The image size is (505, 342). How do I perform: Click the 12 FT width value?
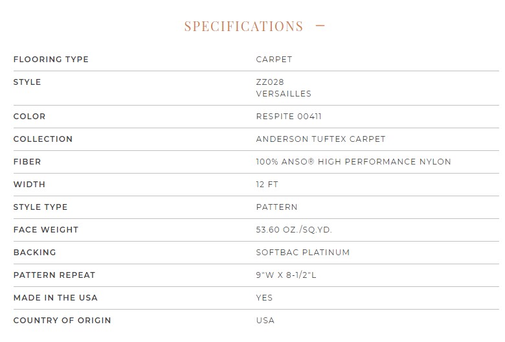tap(267, 185)
